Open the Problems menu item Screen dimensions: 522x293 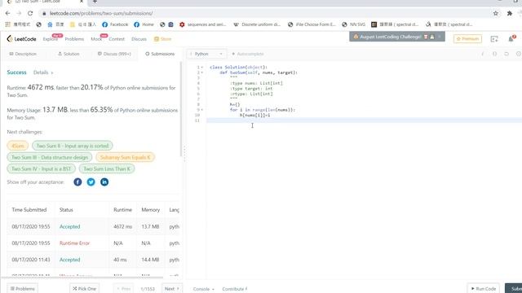click(74, 39)
